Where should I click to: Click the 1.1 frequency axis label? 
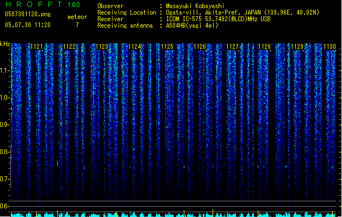point(5,71)
